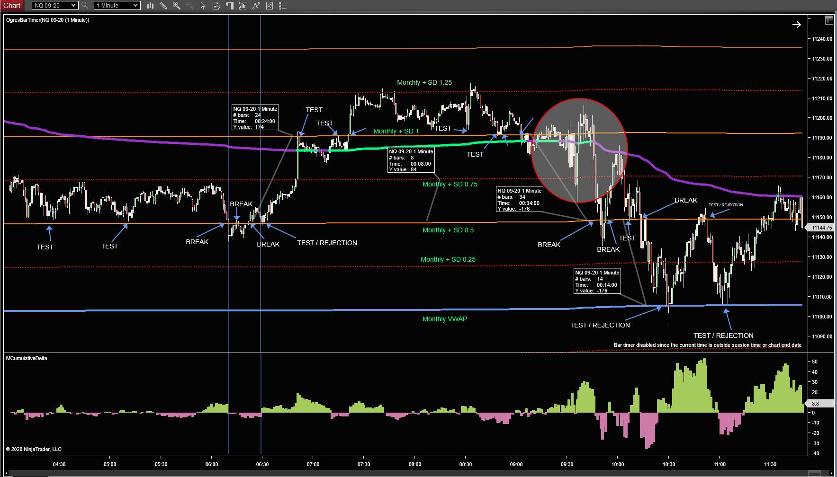Select the 'Monthly + SD 1.25' text
Screen dimensions: 837x477
point(424,82)
